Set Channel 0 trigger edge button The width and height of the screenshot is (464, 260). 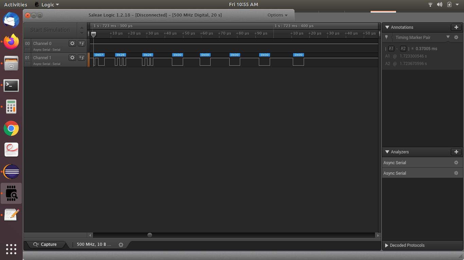[82, 43]
